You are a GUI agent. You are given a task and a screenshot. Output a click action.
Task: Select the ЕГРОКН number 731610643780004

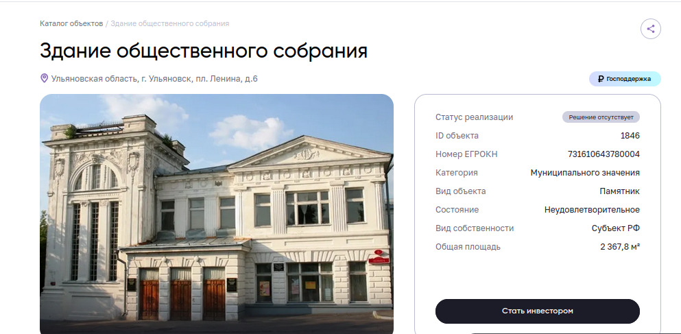point(604,154)
